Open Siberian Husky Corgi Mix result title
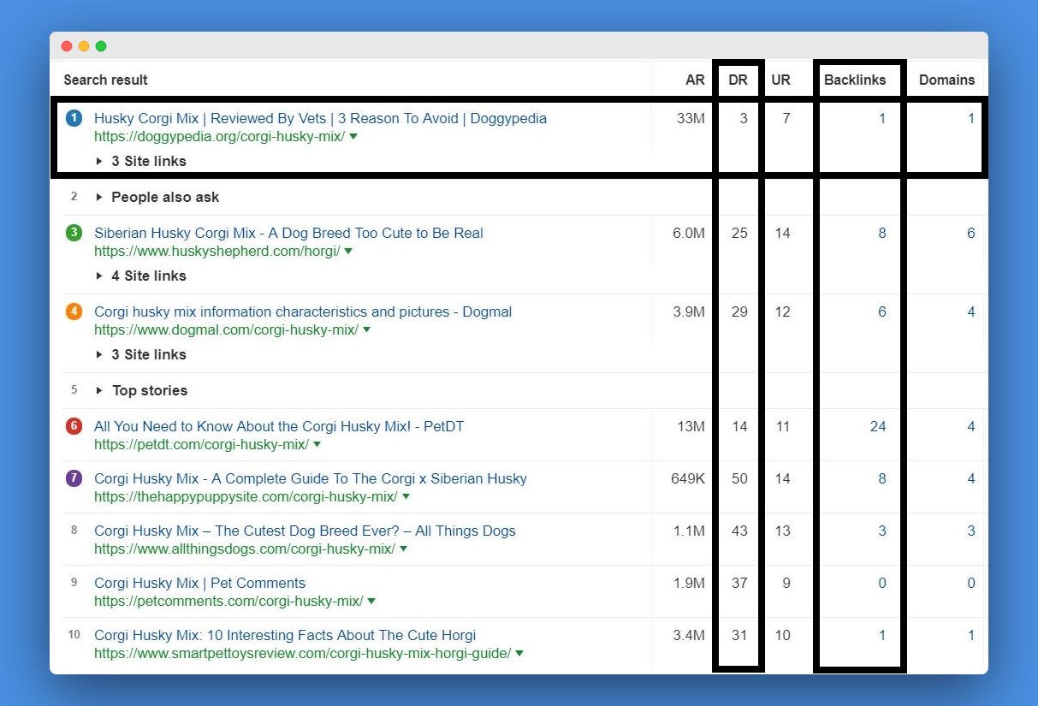The image size is (1038, 706). pyautogui.click(x=288, y=233)
